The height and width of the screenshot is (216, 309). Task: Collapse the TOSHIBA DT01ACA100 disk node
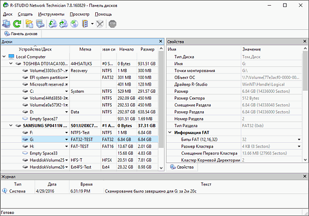11,63
